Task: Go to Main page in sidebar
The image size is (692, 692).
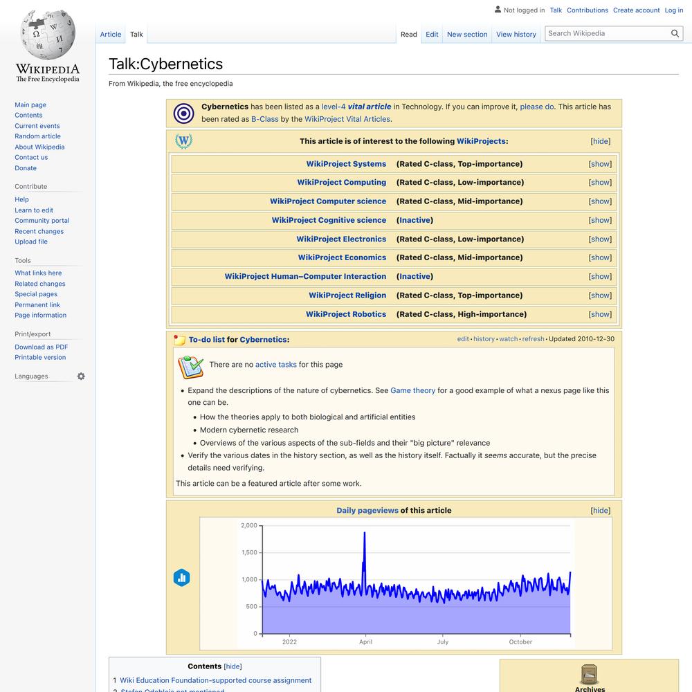Action: pyautogui.click(x=30, y=104)
